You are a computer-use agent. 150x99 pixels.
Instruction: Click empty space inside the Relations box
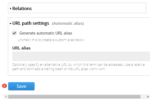(x=89, y=8)
